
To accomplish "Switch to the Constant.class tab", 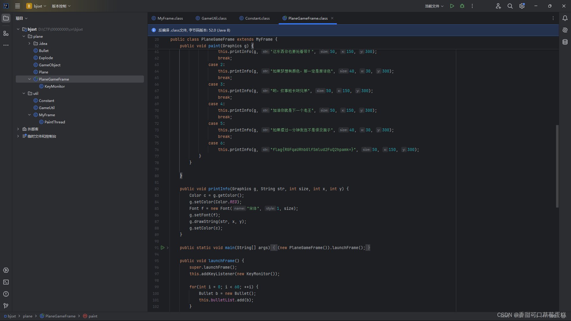I will (257, 18).
